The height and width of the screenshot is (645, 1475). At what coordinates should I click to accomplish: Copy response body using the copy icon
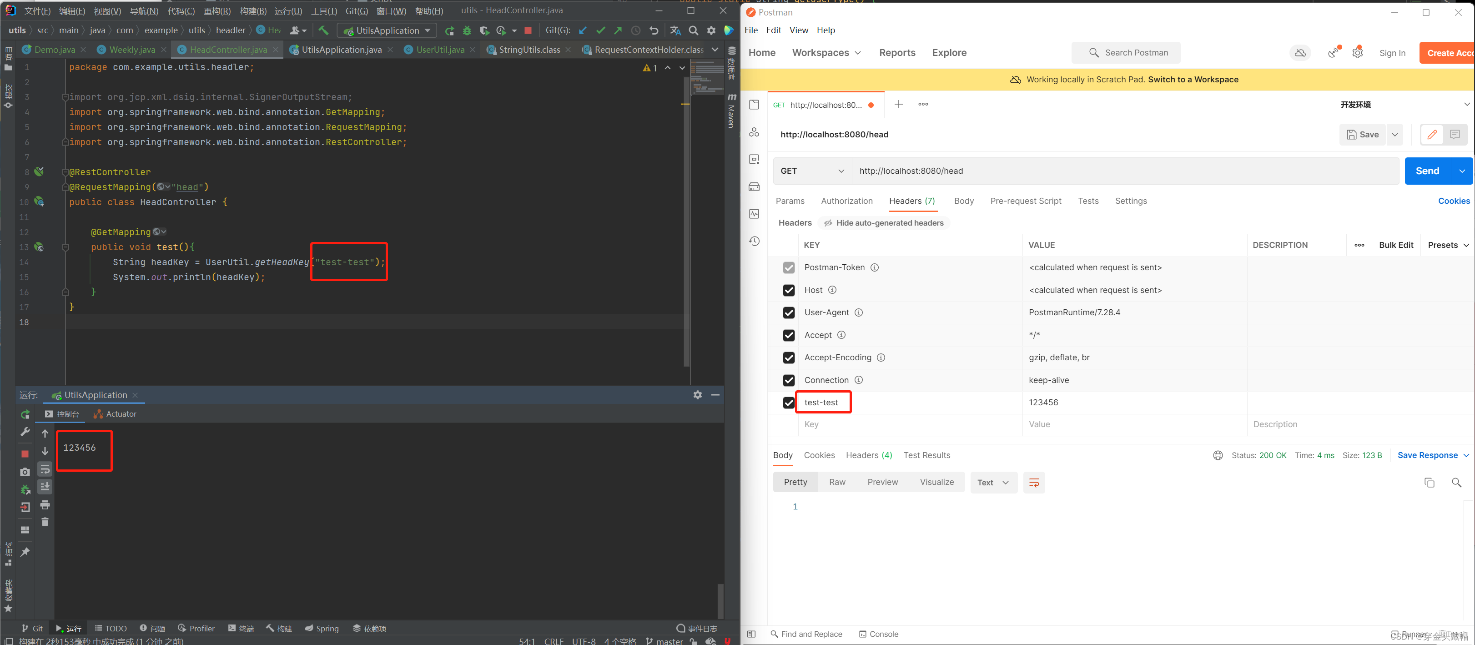pos(1429,482)
